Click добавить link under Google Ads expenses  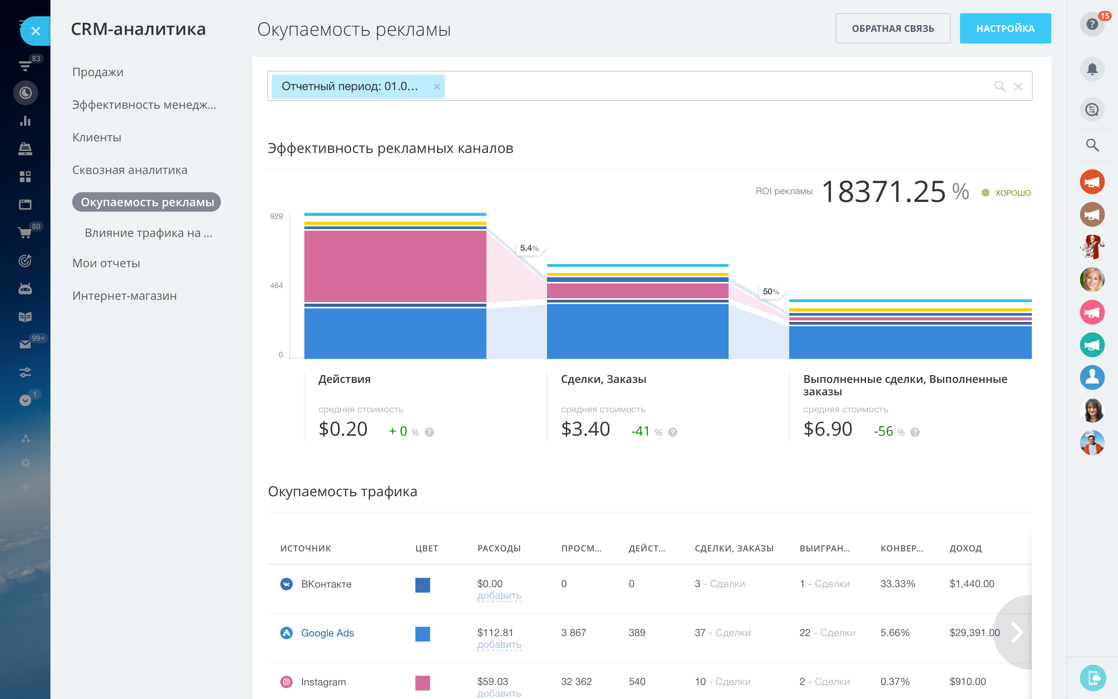(x=499, y=645)
